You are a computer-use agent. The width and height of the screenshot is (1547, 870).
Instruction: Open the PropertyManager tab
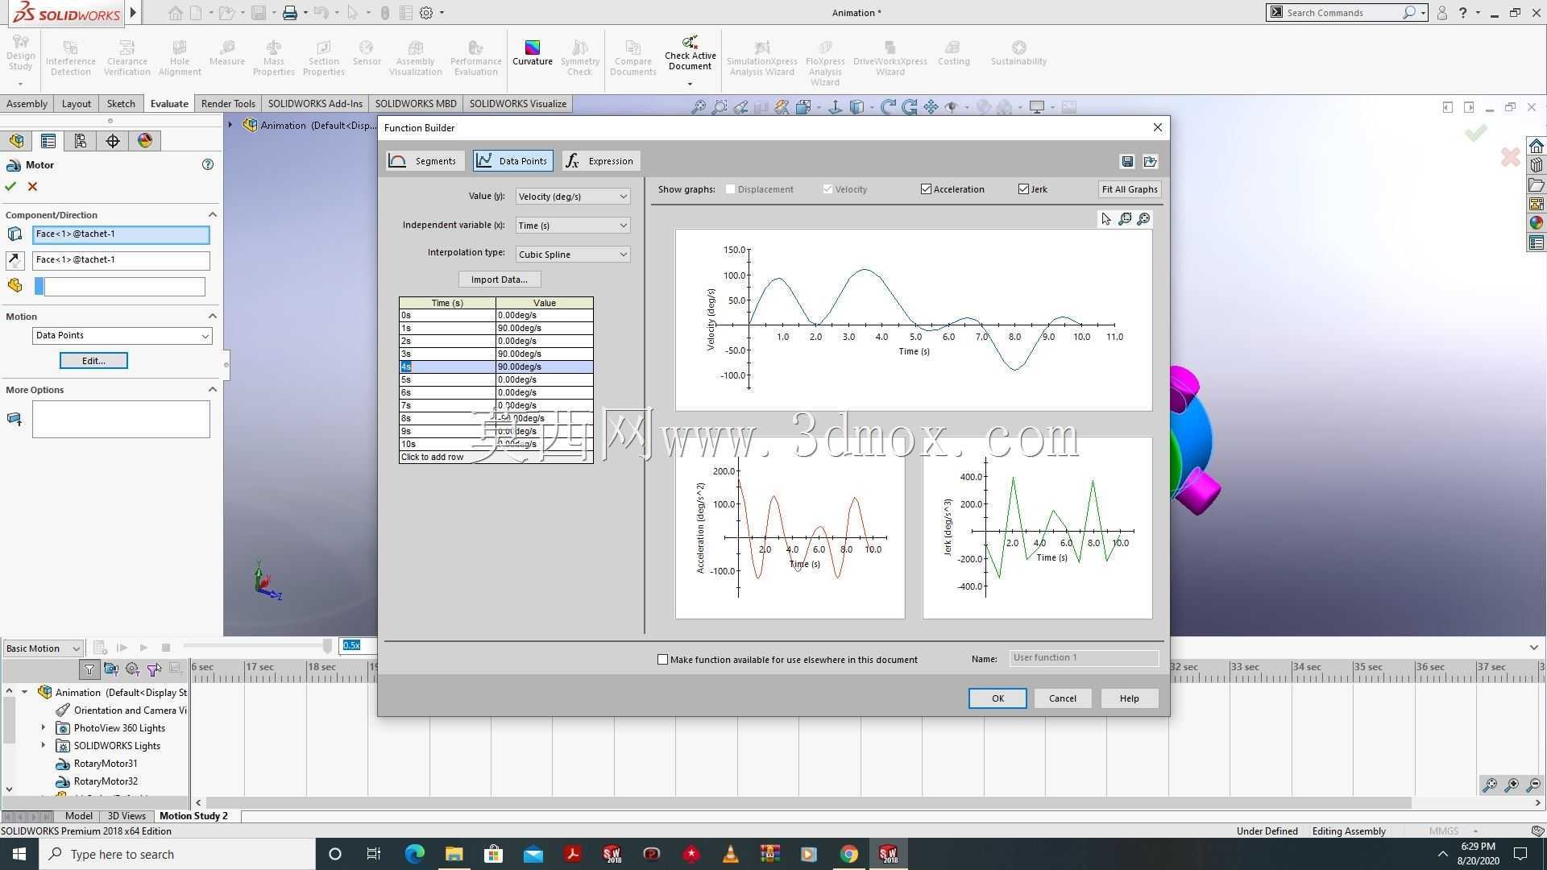pos(48,141)
